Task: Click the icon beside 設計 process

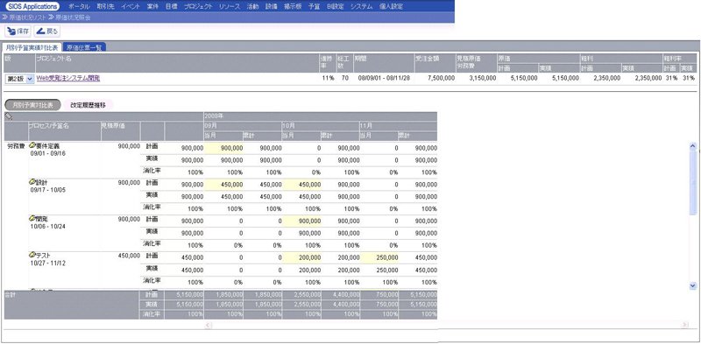Action: pos(32,182)
